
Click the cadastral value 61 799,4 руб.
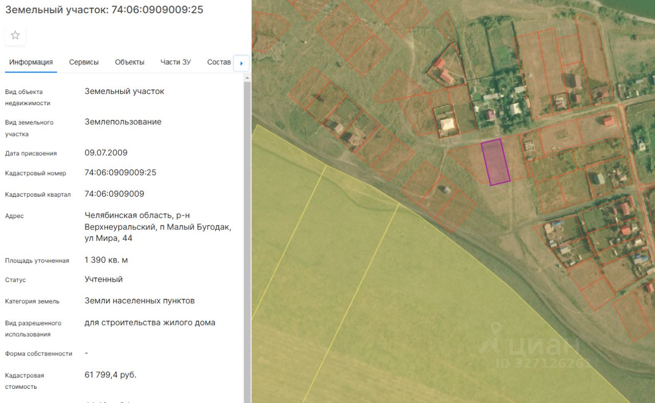point(111,375)
